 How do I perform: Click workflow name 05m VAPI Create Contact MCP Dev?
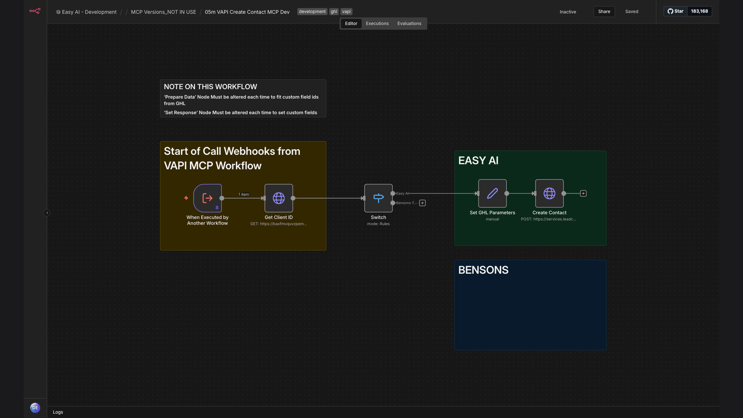[247, 12]
